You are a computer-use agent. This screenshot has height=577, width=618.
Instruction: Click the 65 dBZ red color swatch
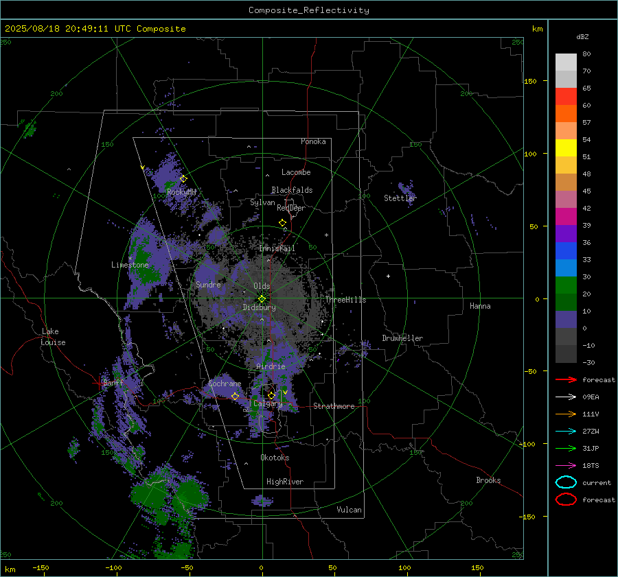(x=566, y=97)
